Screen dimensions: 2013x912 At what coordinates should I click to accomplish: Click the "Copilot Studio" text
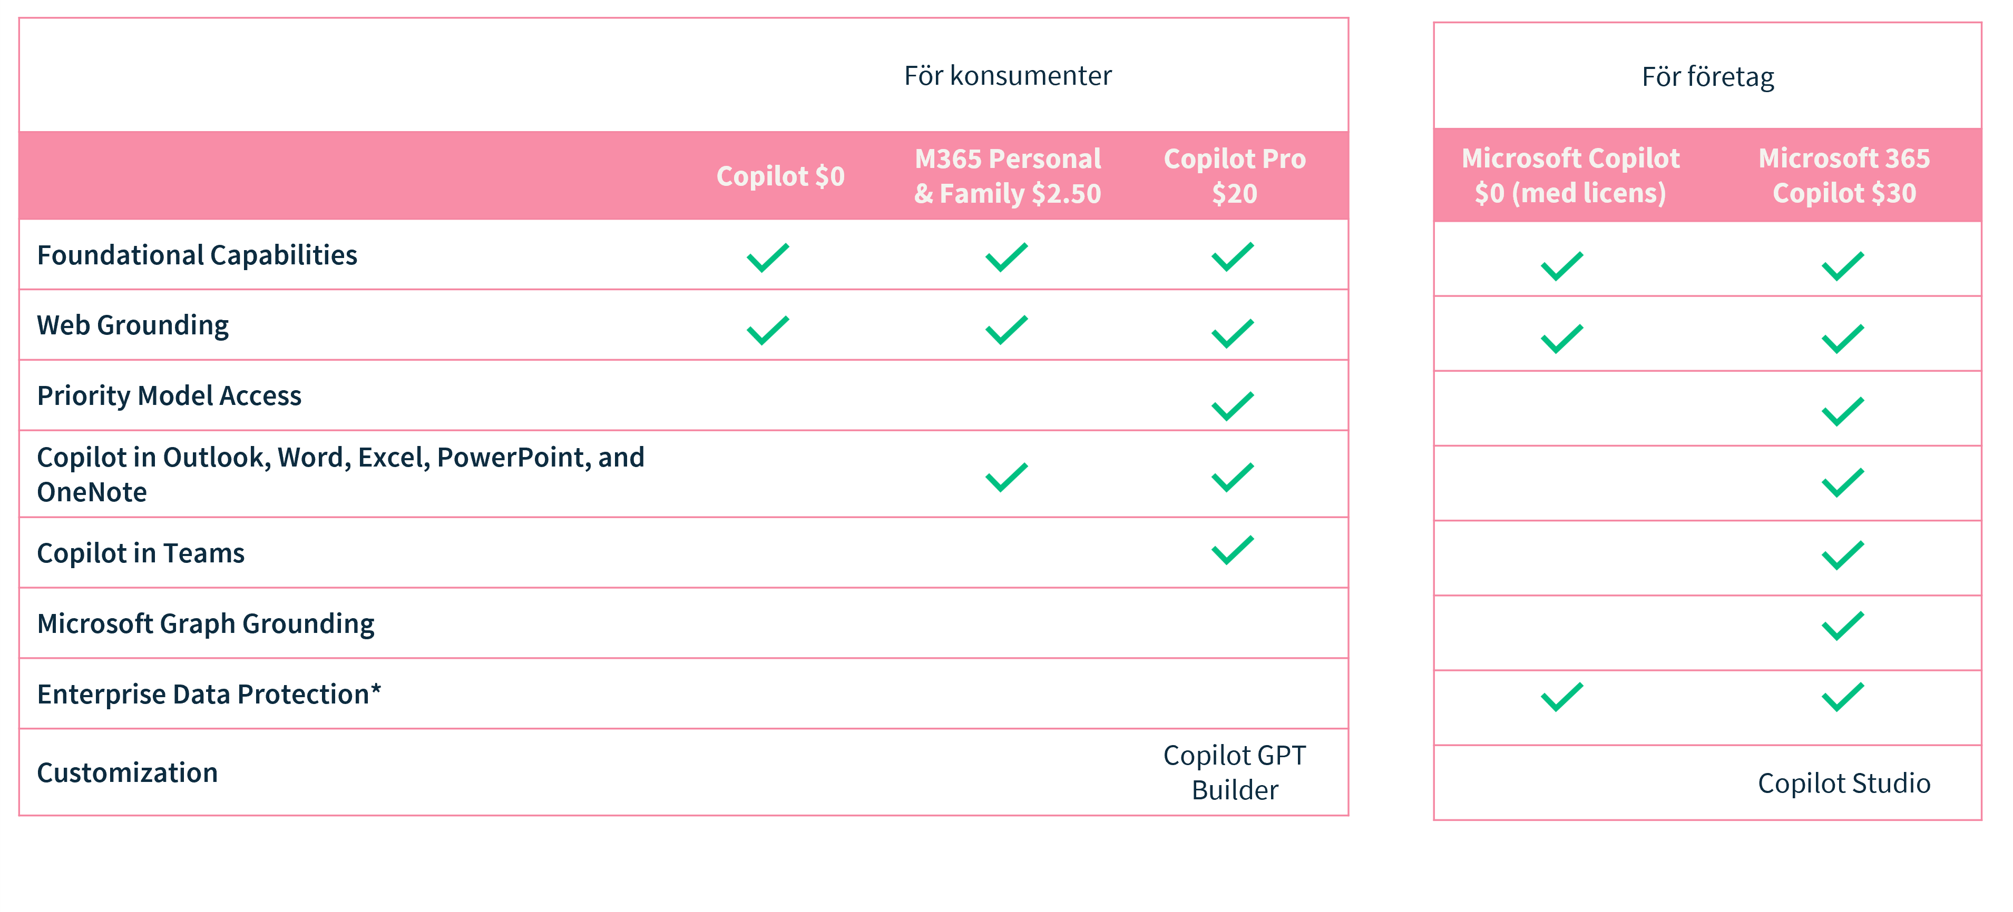pyautogui.click(x=1843, y=783)
